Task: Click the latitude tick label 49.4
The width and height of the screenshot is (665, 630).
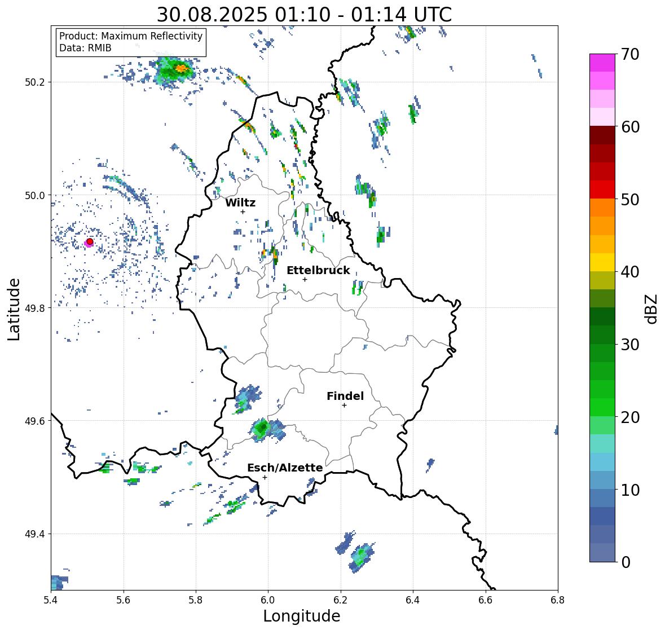Action: 35,534
